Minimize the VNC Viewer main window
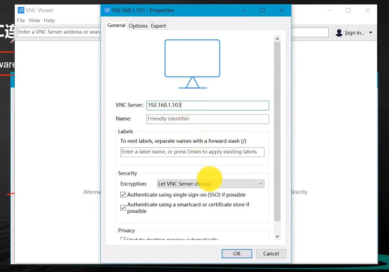389x272 pixels. pos(330,10)
